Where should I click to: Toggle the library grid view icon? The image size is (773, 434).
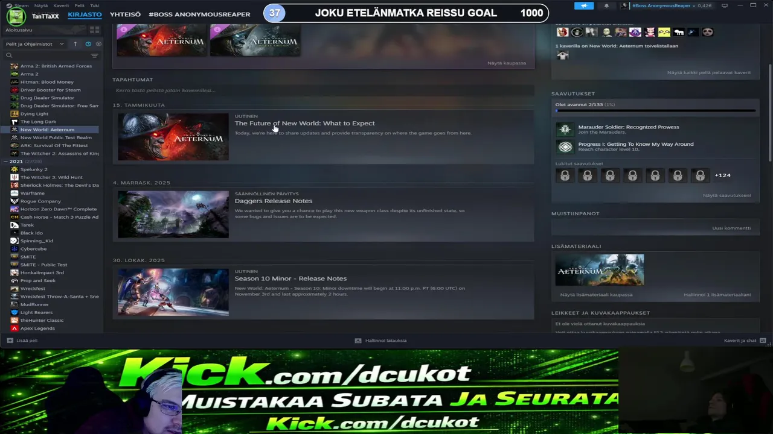point(94,30)
